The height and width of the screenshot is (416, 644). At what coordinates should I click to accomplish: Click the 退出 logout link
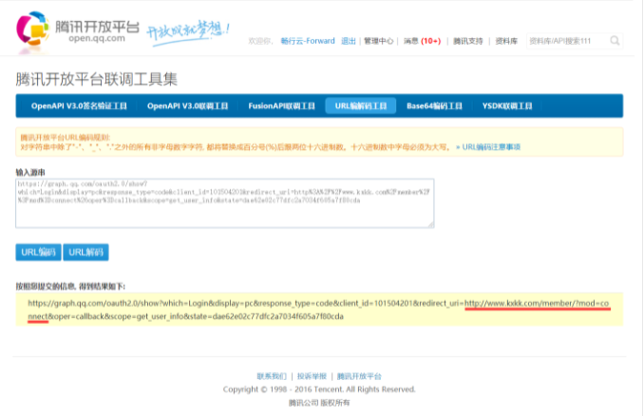[349, 41]
